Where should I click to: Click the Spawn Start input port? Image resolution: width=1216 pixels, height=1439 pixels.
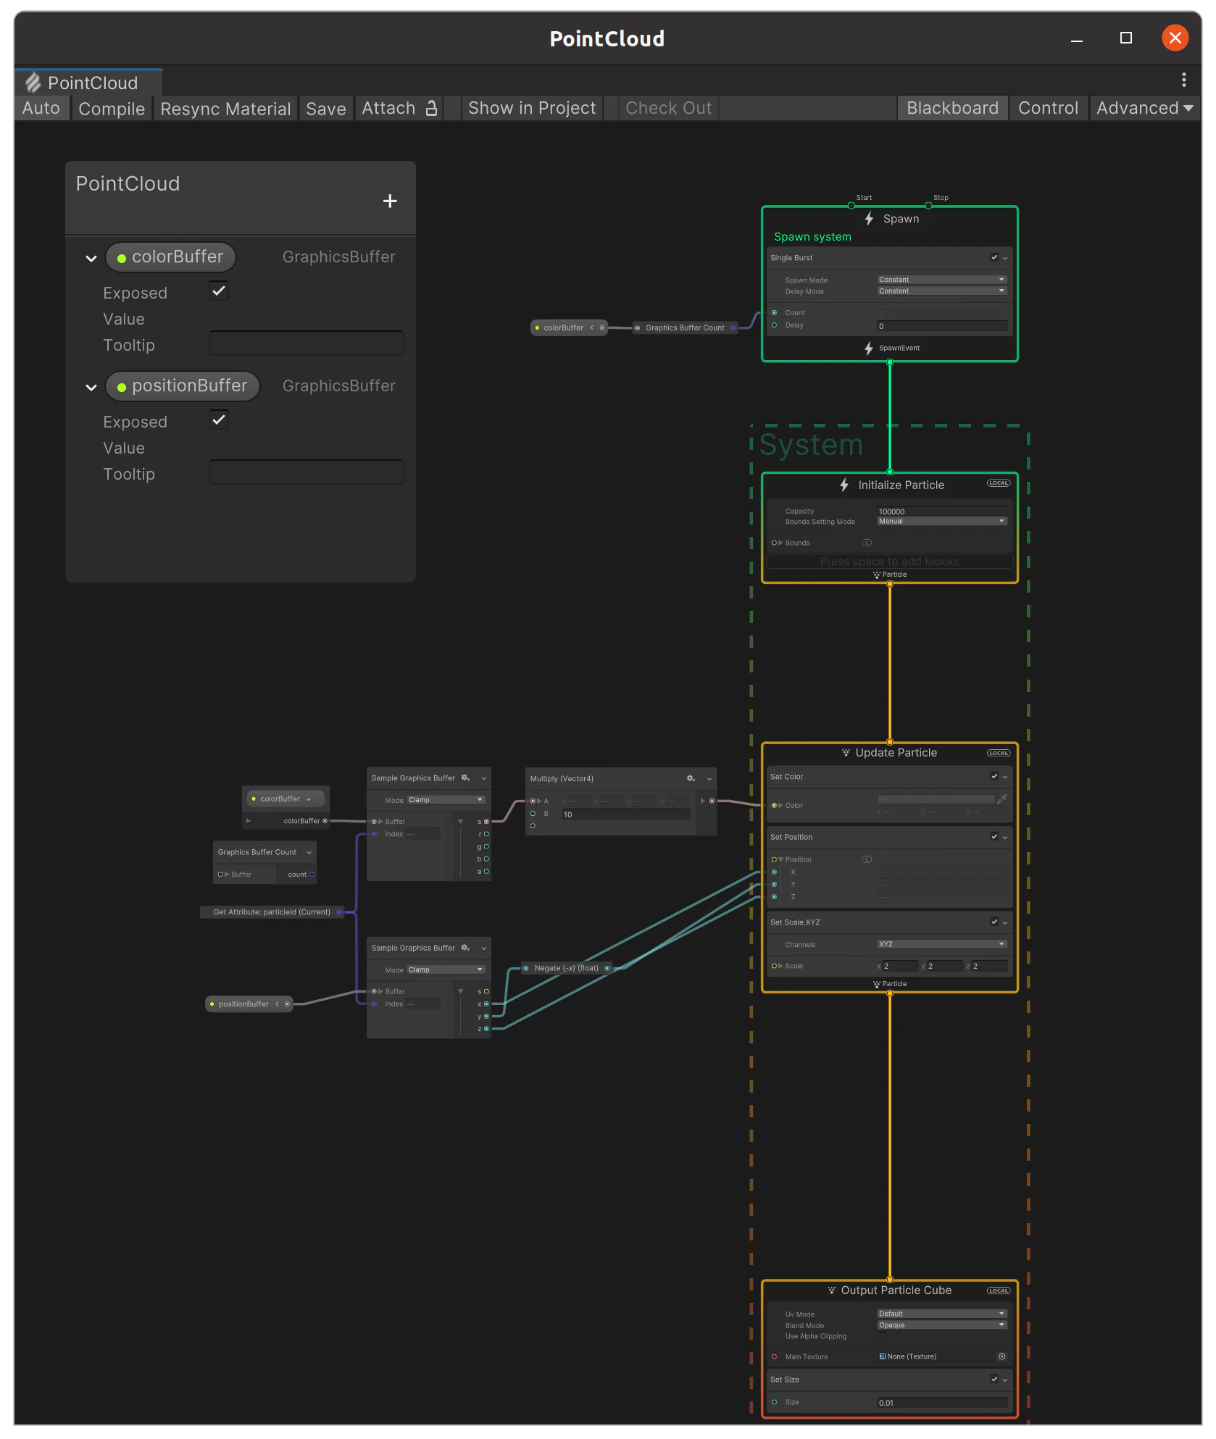pos(851,206)
